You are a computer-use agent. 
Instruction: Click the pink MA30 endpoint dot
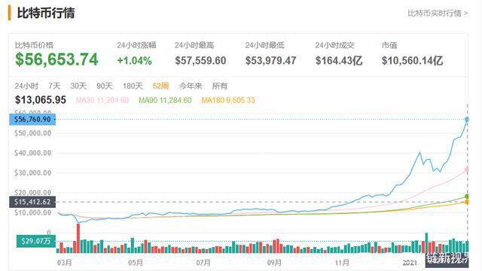467,169
